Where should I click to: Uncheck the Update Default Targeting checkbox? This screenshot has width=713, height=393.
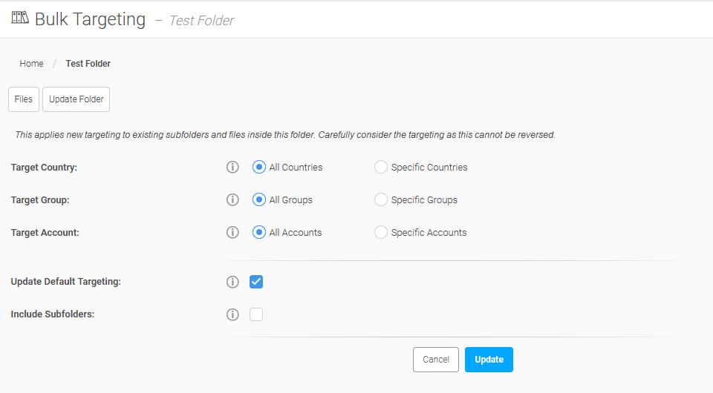(256, 282)
